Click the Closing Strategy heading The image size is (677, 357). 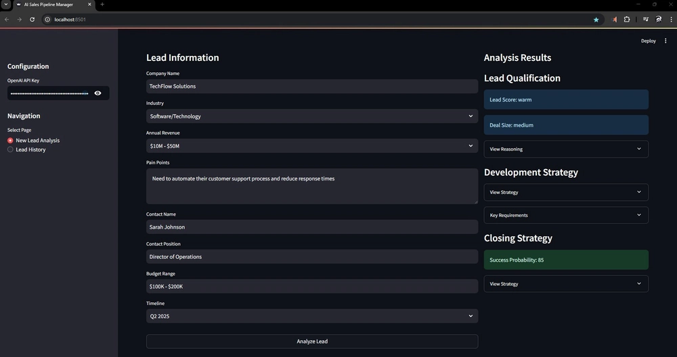518,239
